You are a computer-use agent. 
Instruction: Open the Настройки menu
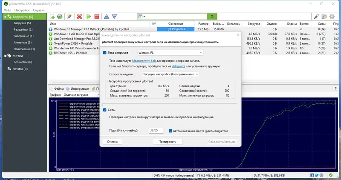(x=22, y=10)
